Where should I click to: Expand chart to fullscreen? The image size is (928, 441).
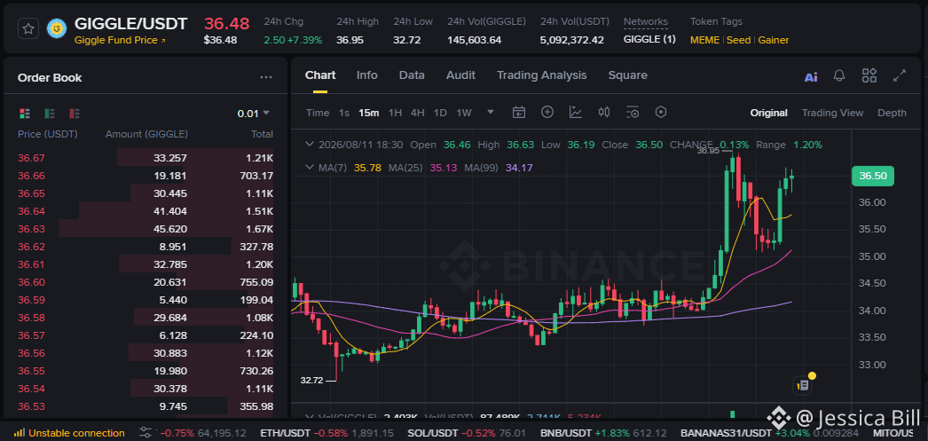(x=900, y=75)
